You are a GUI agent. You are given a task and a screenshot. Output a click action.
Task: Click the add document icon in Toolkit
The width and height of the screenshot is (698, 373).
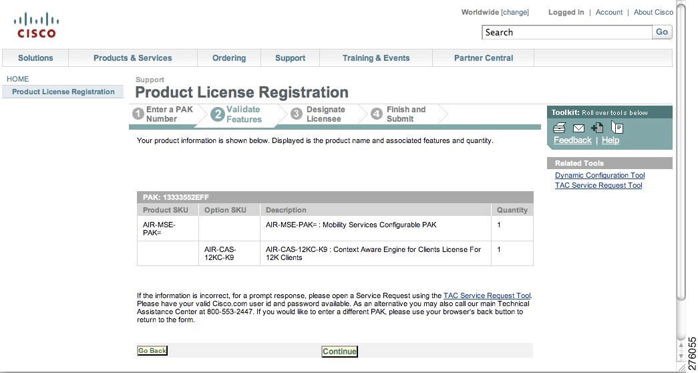597,128
